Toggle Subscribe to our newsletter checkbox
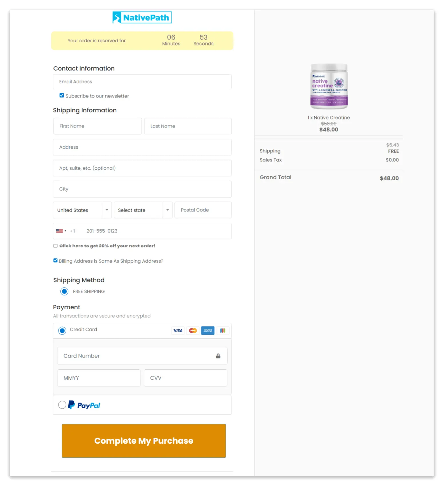 (62, 95)
